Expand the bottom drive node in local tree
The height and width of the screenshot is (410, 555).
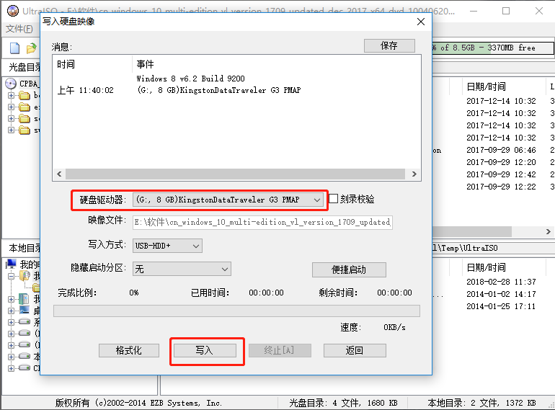pyautogui.click(x=11, y=368)
